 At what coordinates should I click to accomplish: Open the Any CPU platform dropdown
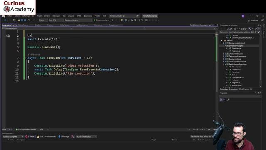click(x=56, y=20)
